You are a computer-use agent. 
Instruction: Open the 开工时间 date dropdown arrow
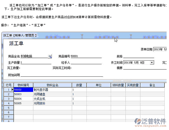[x=152, y=63]
